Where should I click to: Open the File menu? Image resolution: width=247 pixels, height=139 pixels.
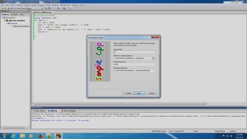[2, 5]
